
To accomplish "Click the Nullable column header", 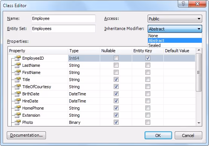I will click(116, 51).
